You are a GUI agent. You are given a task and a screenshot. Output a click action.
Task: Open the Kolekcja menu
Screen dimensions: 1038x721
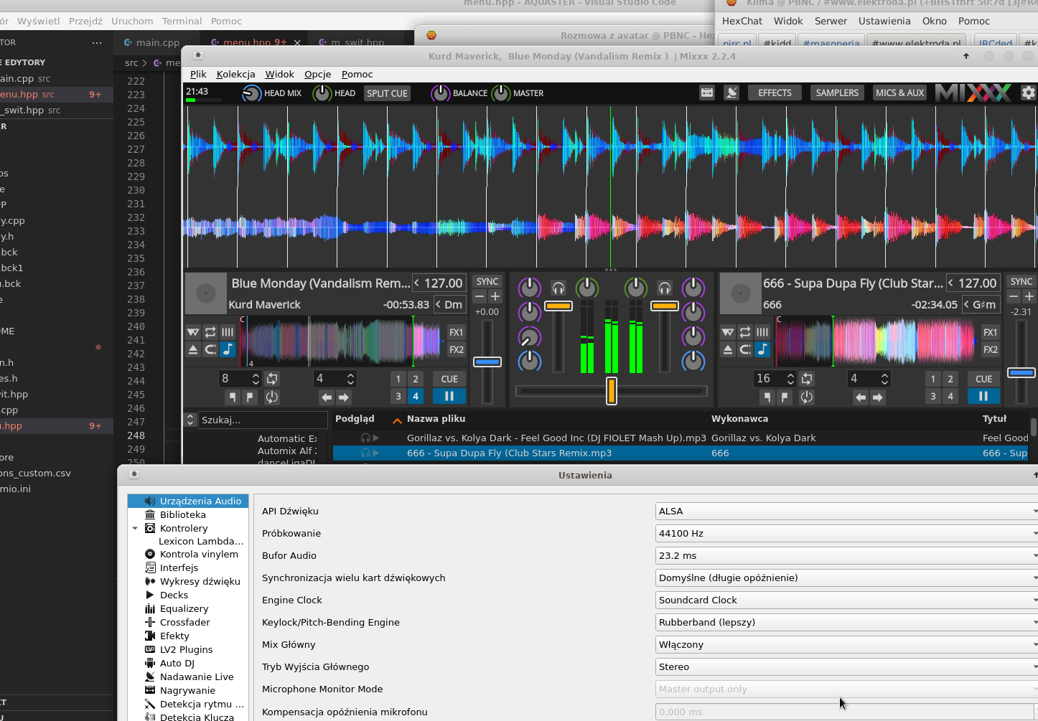[235, 74]
